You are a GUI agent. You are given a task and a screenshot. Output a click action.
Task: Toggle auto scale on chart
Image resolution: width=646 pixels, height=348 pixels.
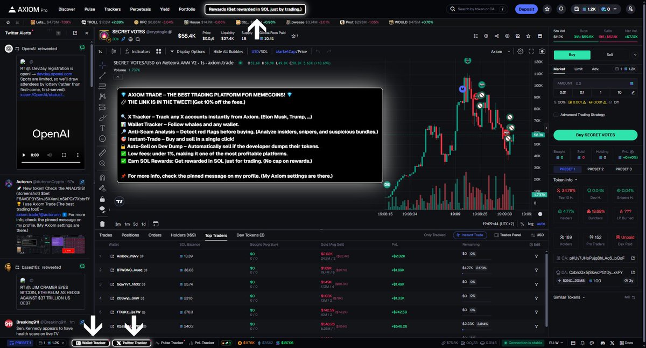click(541, 224)
